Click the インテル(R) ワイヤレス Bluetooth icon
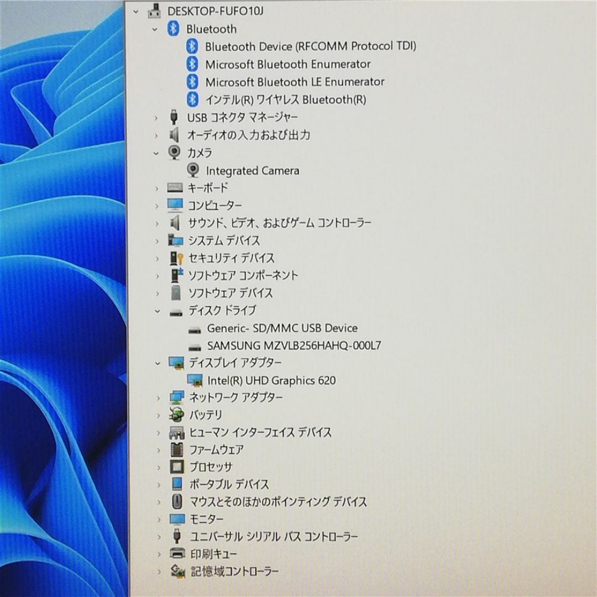This screenshot has height=597, width=597. (x=192, y=99)
